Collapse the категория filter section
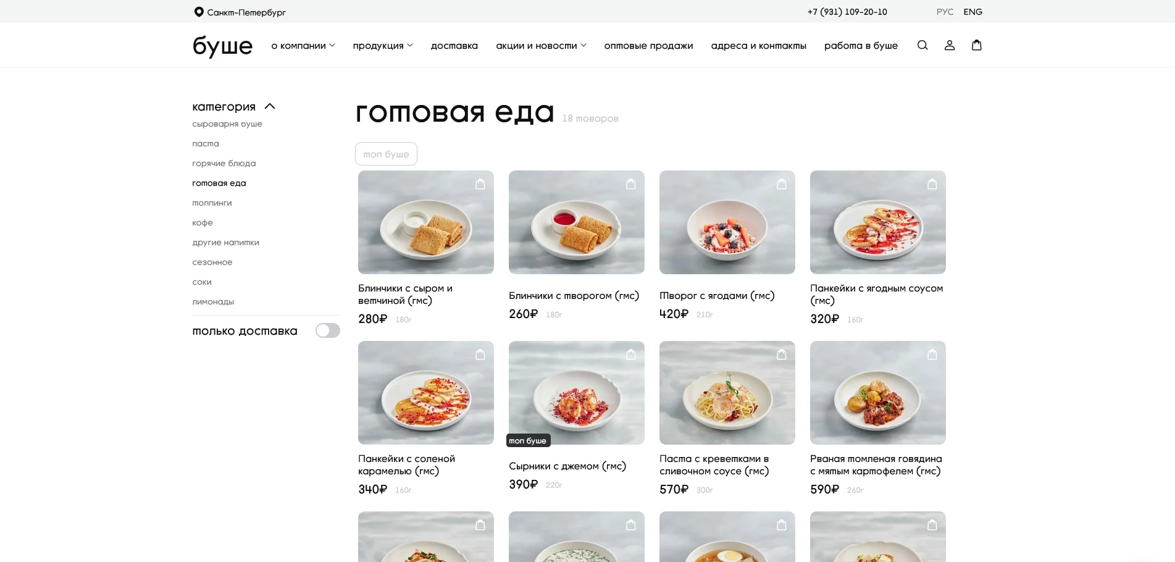Screen dimensions: 1175x562 click(270, 106)
